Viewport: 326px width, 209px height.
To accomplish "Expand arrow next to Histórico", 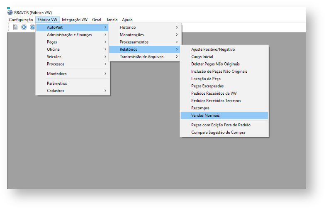I will coord(177,27).
